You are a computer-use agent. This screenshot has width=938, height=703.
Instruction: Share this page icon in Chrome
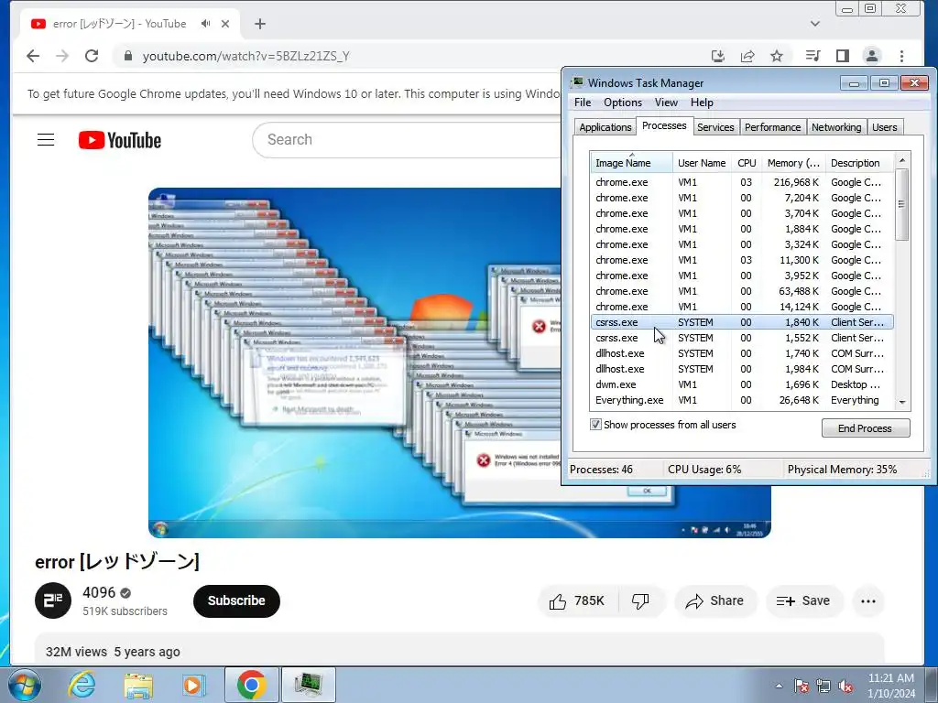pyautogui.click(x=747, y=56)
